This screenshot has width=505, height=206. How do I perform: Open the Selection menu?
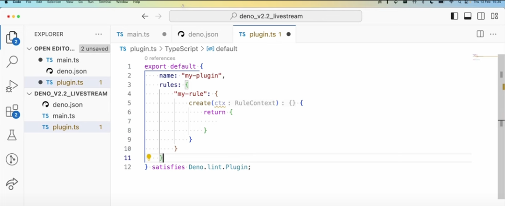coord(54,2)
